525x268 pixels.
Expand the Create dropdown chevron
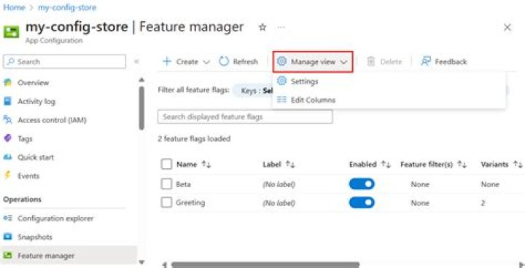click(206, 62)
